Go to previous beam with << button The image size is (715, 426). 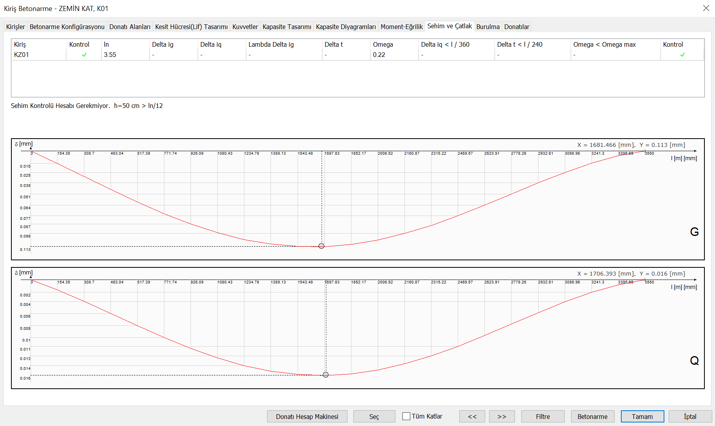(472, 417)
